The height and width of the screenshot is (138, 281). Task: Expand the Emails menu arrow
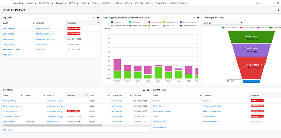[88, 3]
